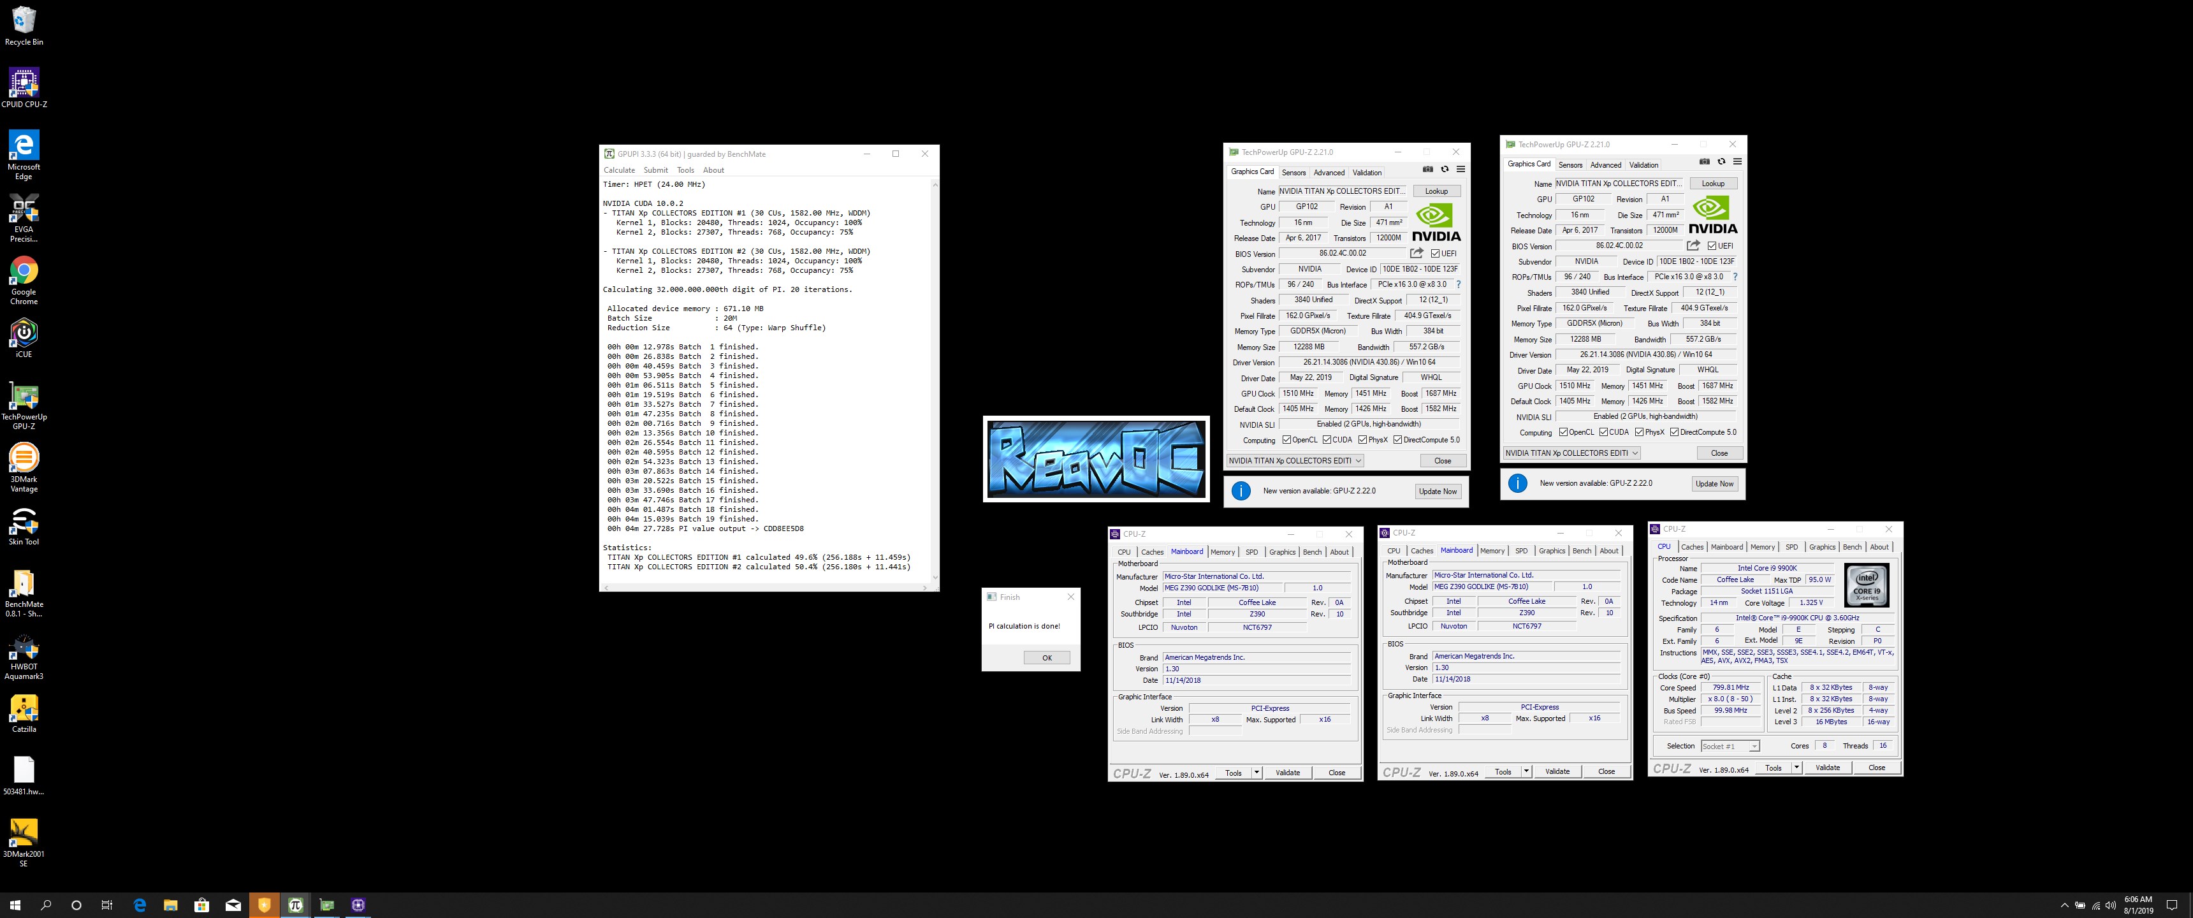The height and width of the screenshot is (918, 2193).
Task: Click Bus Interface question mark in left GPU-Z
Action: coord(1459,284)
